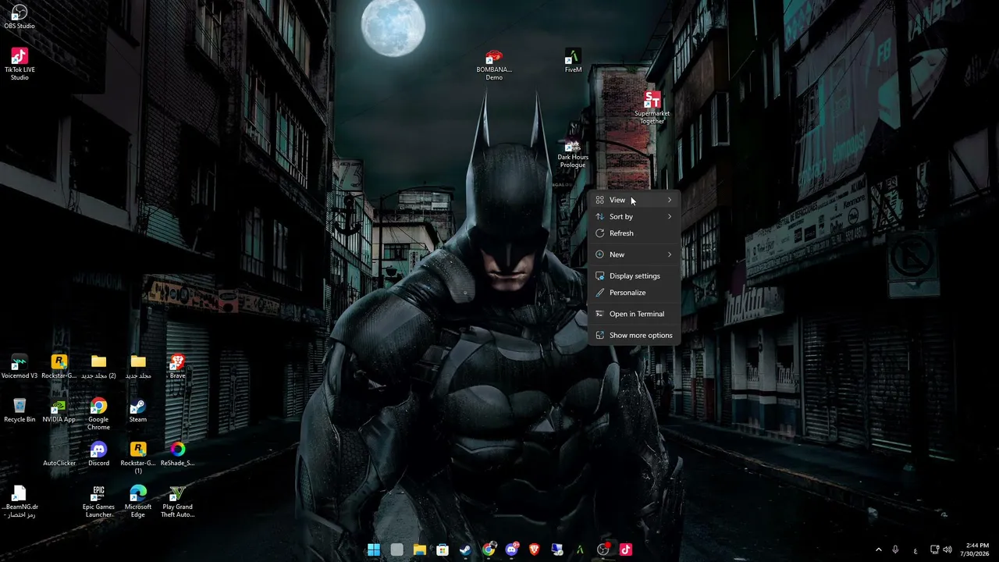The height and width of the screenshot is (562, 999).
Task: Open the Sort by submenu
Action: click(634, 216)
